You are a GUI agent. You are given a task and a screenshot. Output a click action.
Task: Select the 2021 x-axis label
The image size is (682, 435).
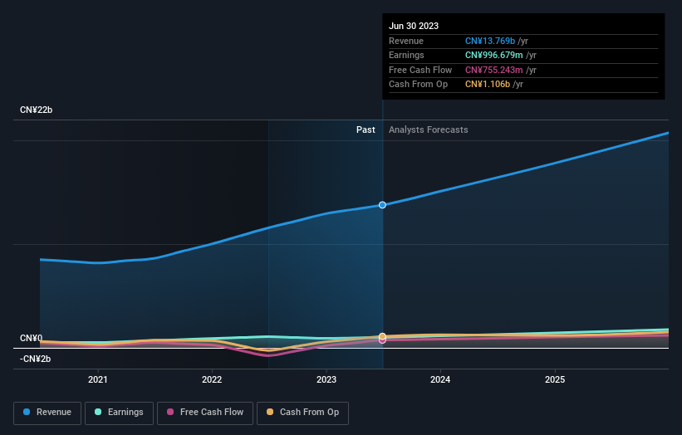(x=98, y=379)
